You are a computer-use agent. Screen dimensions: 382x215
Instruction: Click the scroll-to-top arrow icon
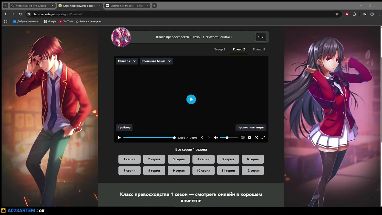[372, 198]
